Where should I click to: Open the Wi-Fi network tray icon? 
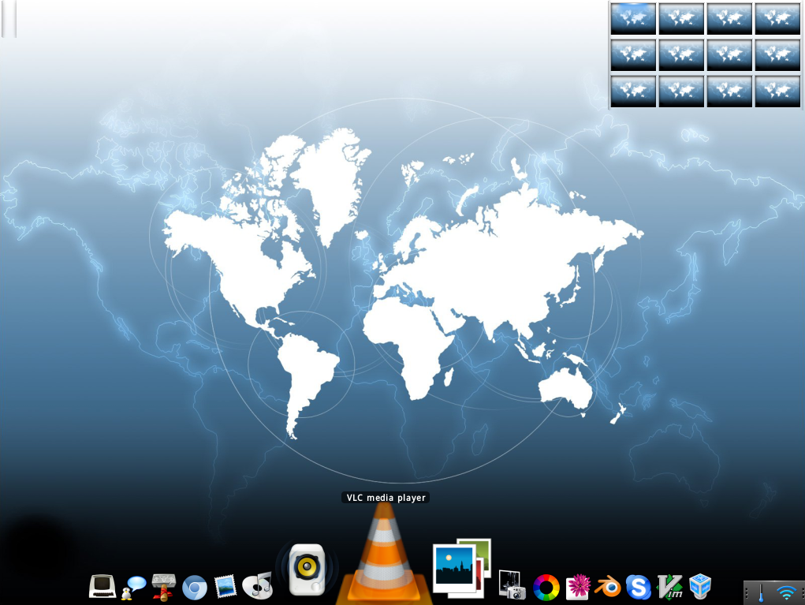[x=786, y=592]
